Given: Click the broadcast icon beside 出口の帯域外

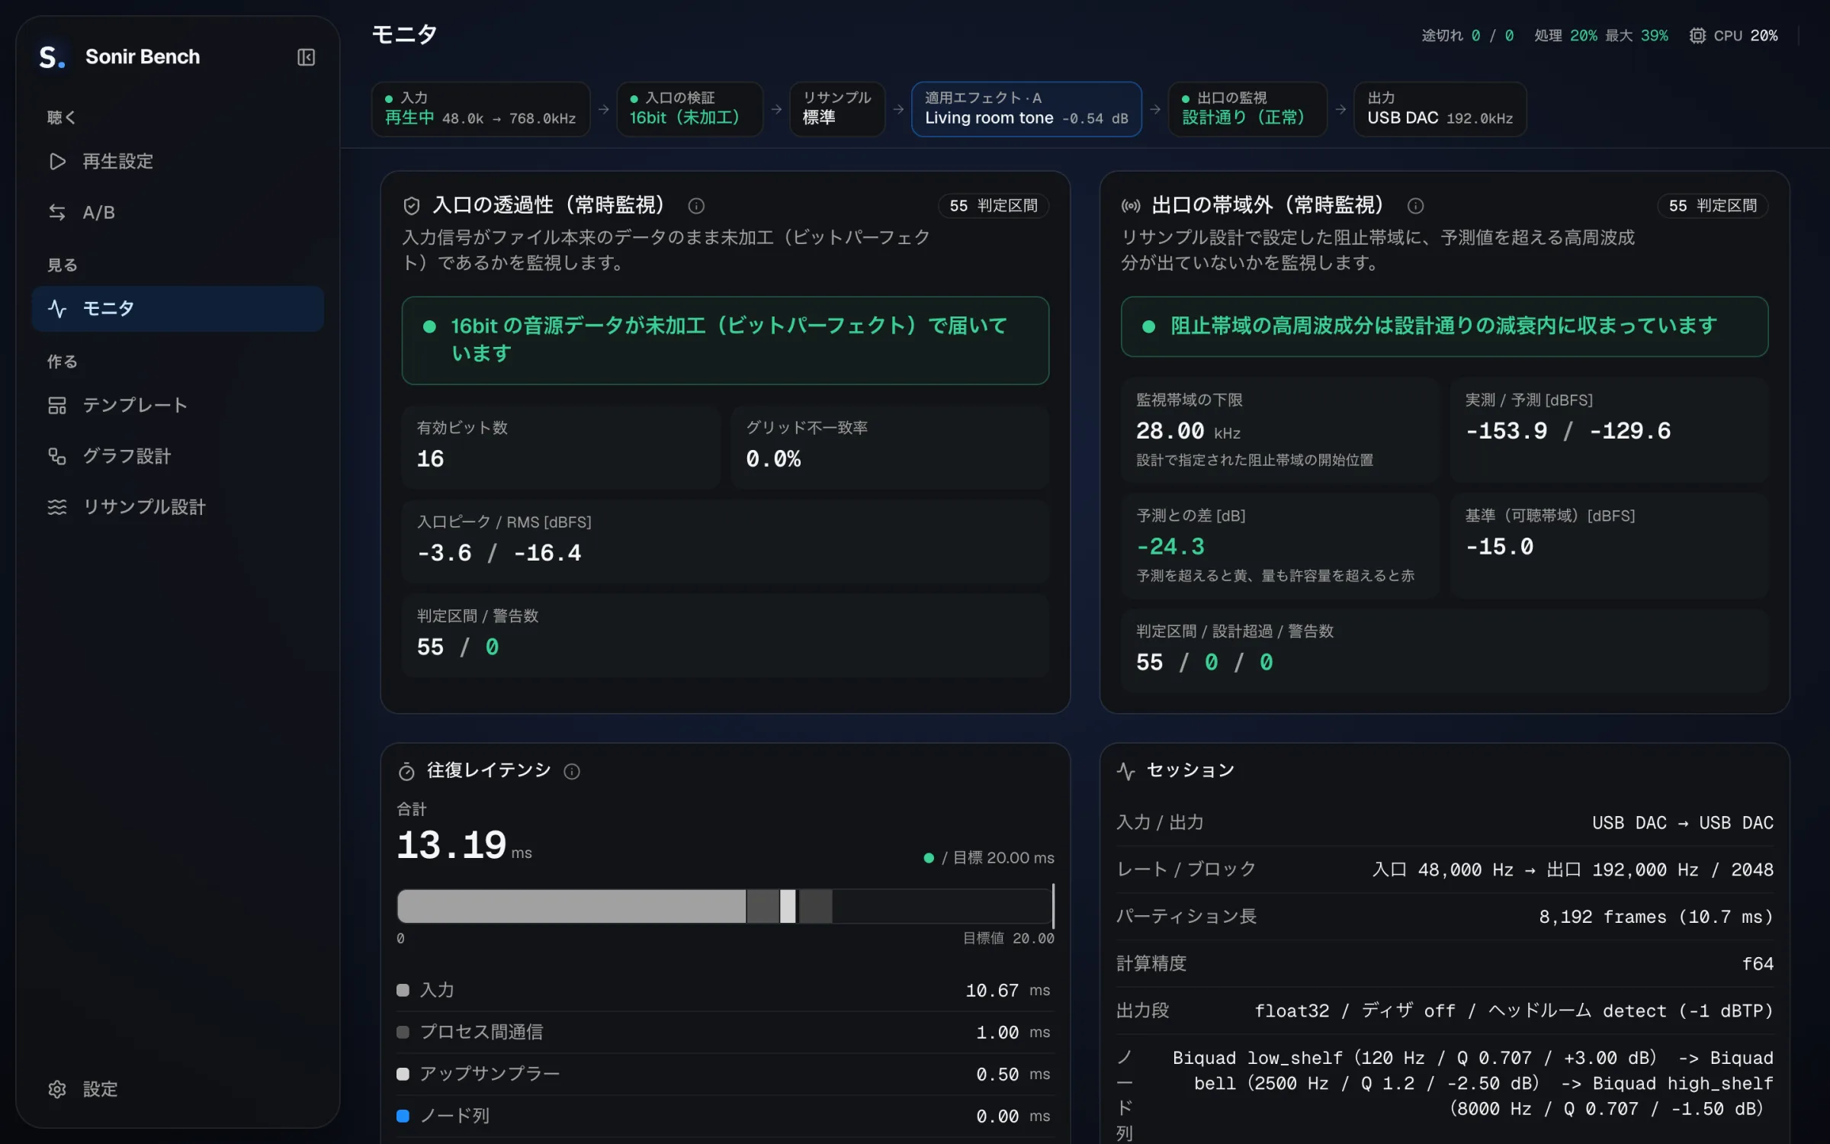Looking at the screenshot, I should (x=1131, y=206).
